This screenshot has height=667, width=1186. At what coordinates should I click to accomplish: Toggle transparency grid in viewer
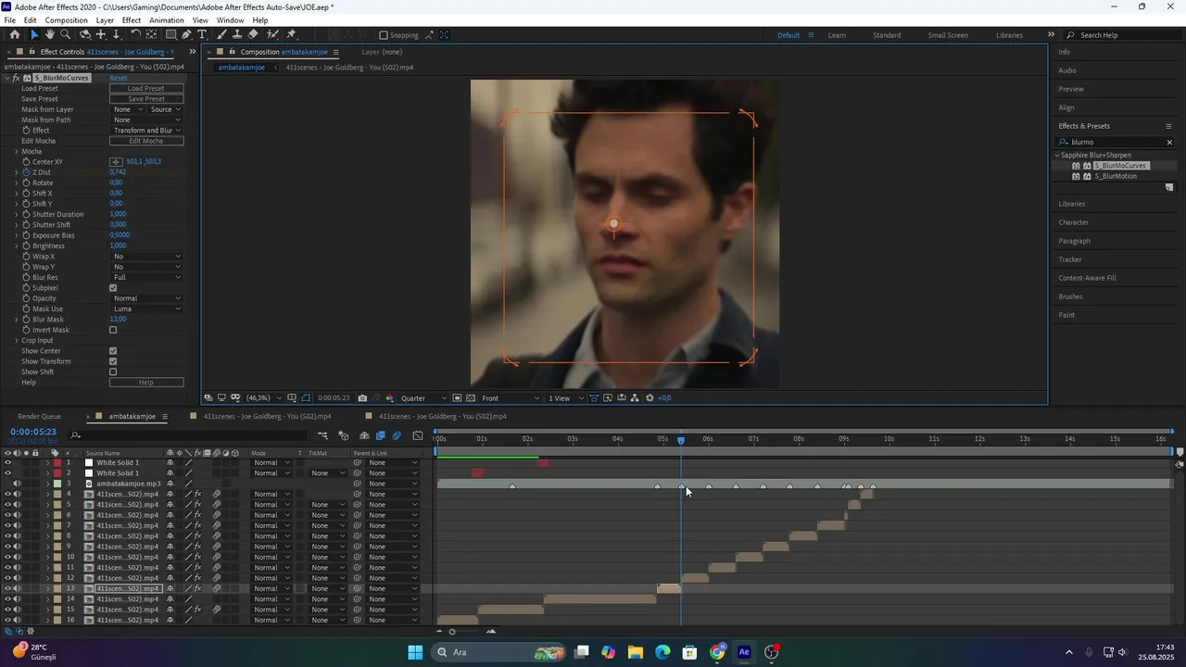[x=471, y=398]
